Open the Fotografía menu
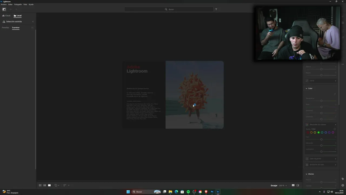346x195 pixels. click(x=18, y=4)
